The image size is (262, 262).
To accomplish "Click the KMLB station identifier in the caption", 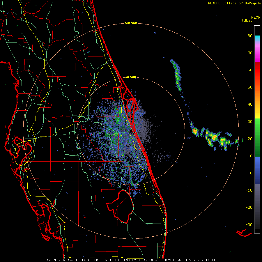I will 170,260.
